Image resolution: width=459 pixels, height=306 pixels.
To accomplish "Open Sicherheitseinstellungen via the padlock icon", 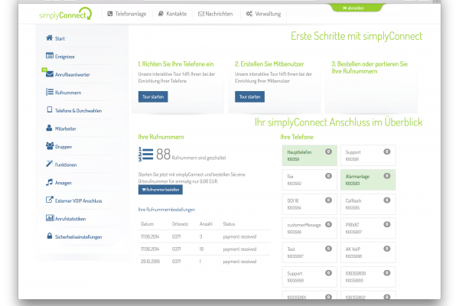I will tap(50, 236).
